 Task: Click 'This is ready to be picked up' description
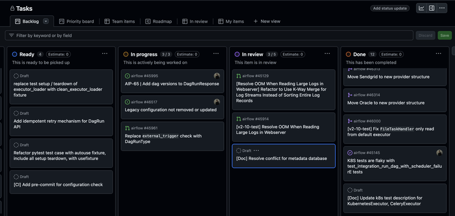(40, 62)
